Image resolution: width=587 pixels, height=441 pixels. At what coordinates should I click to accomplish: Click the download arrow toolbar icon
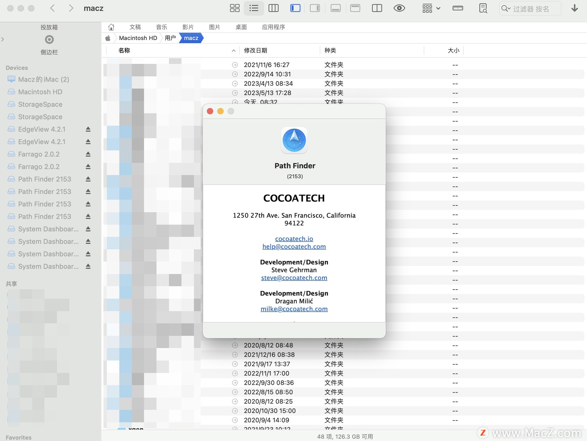coord(575,8)
